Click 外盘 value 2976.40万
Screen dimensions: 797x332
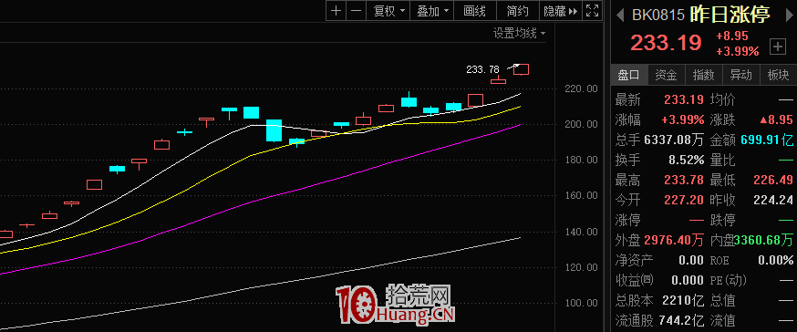click(x=674, y=240)
